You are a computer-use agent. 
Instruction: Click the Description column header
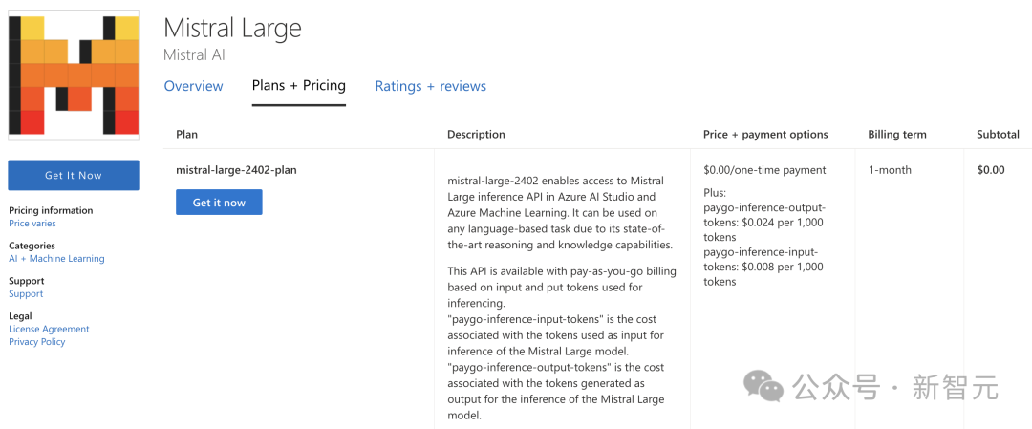pos(476,135)
